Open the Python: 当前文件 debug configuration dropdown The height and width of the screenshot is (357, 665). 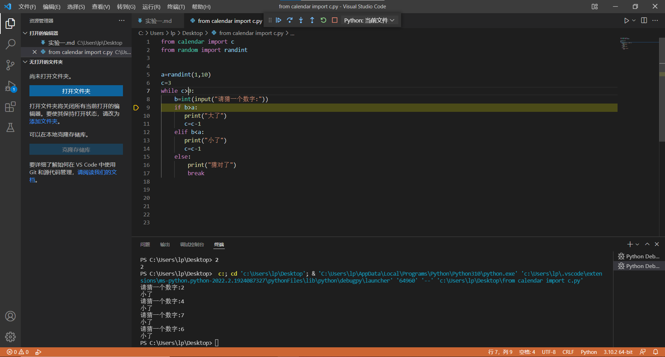tap(369, 20)
